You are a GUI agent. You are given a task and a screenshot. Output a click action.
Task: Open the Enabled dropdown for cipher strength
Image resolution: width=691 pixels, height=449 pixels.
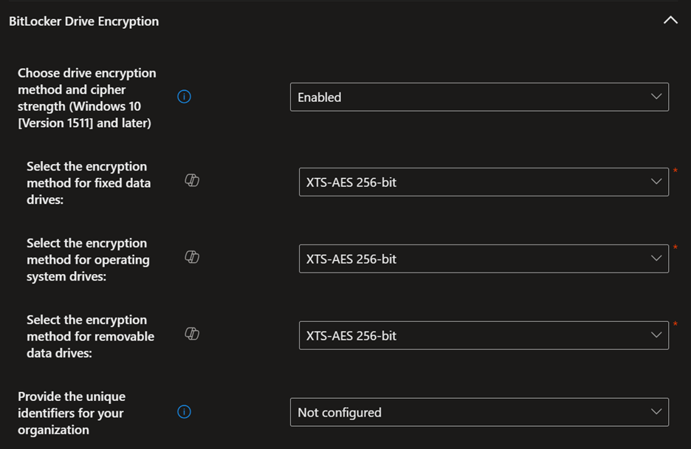tap(479, 97)
